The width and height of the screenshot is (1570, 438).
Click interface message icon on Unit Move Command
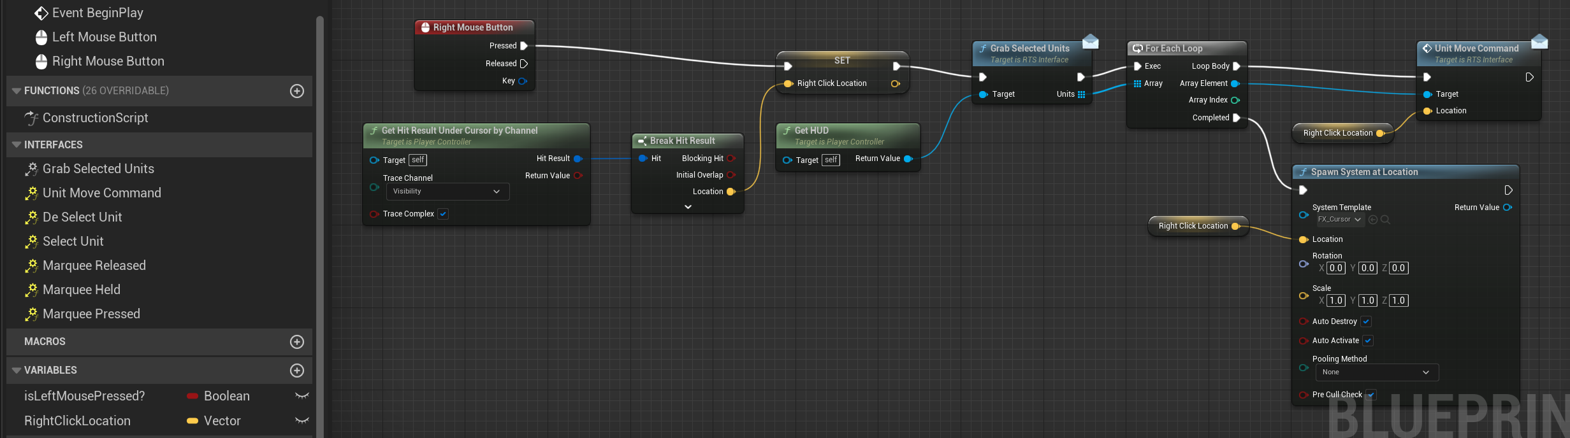click(x=1539, y=41)
